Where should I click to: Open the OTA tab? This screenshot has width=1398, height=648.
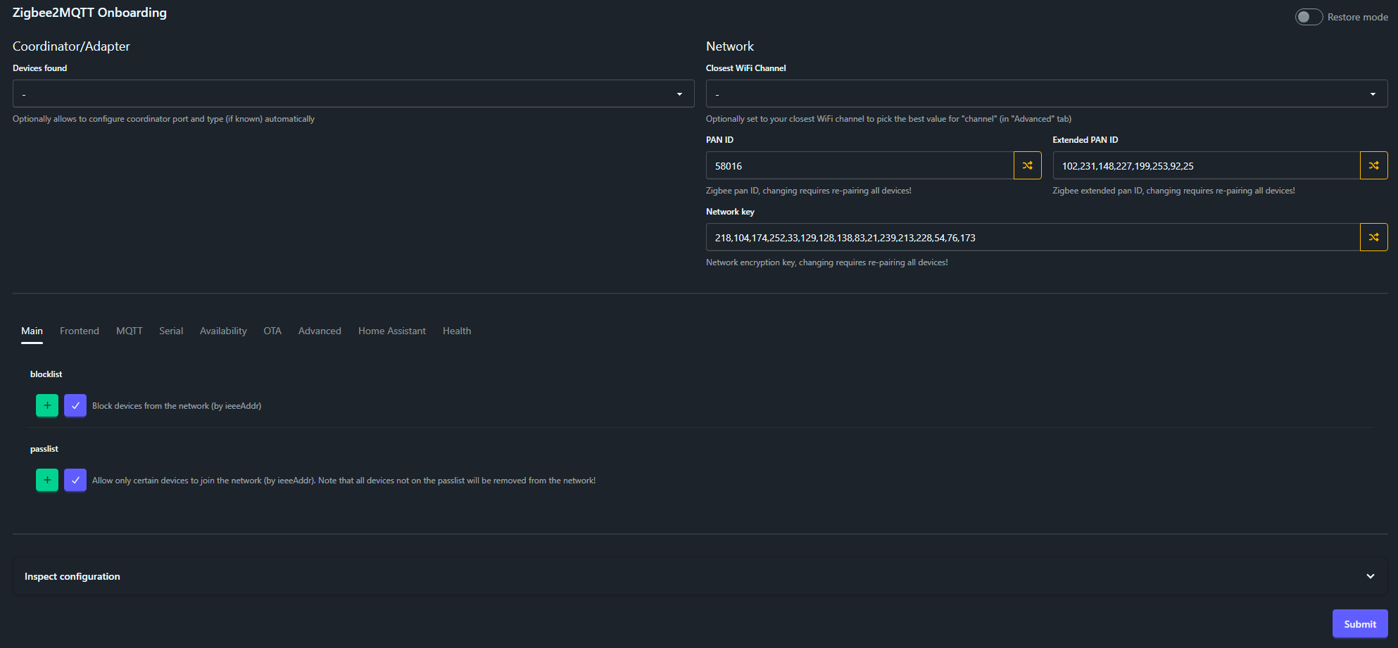(x=272, y=331)
